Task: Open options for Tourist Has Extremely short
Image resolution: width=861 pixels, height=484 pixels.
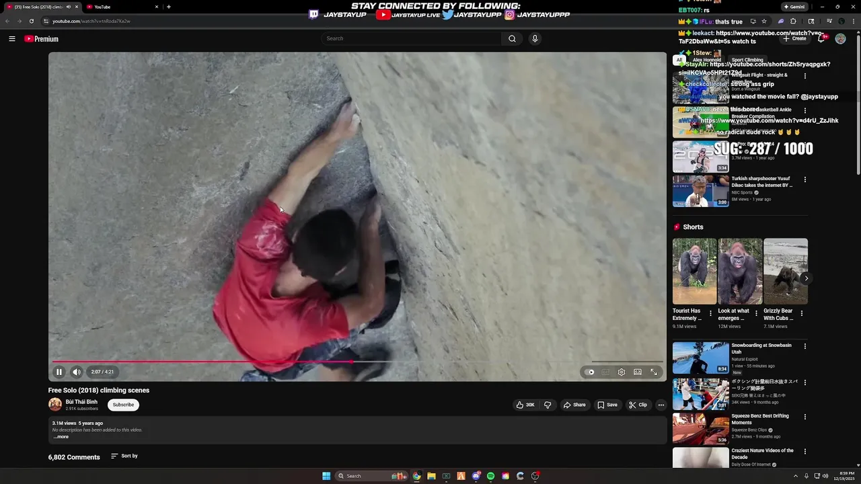Action: 710,313
